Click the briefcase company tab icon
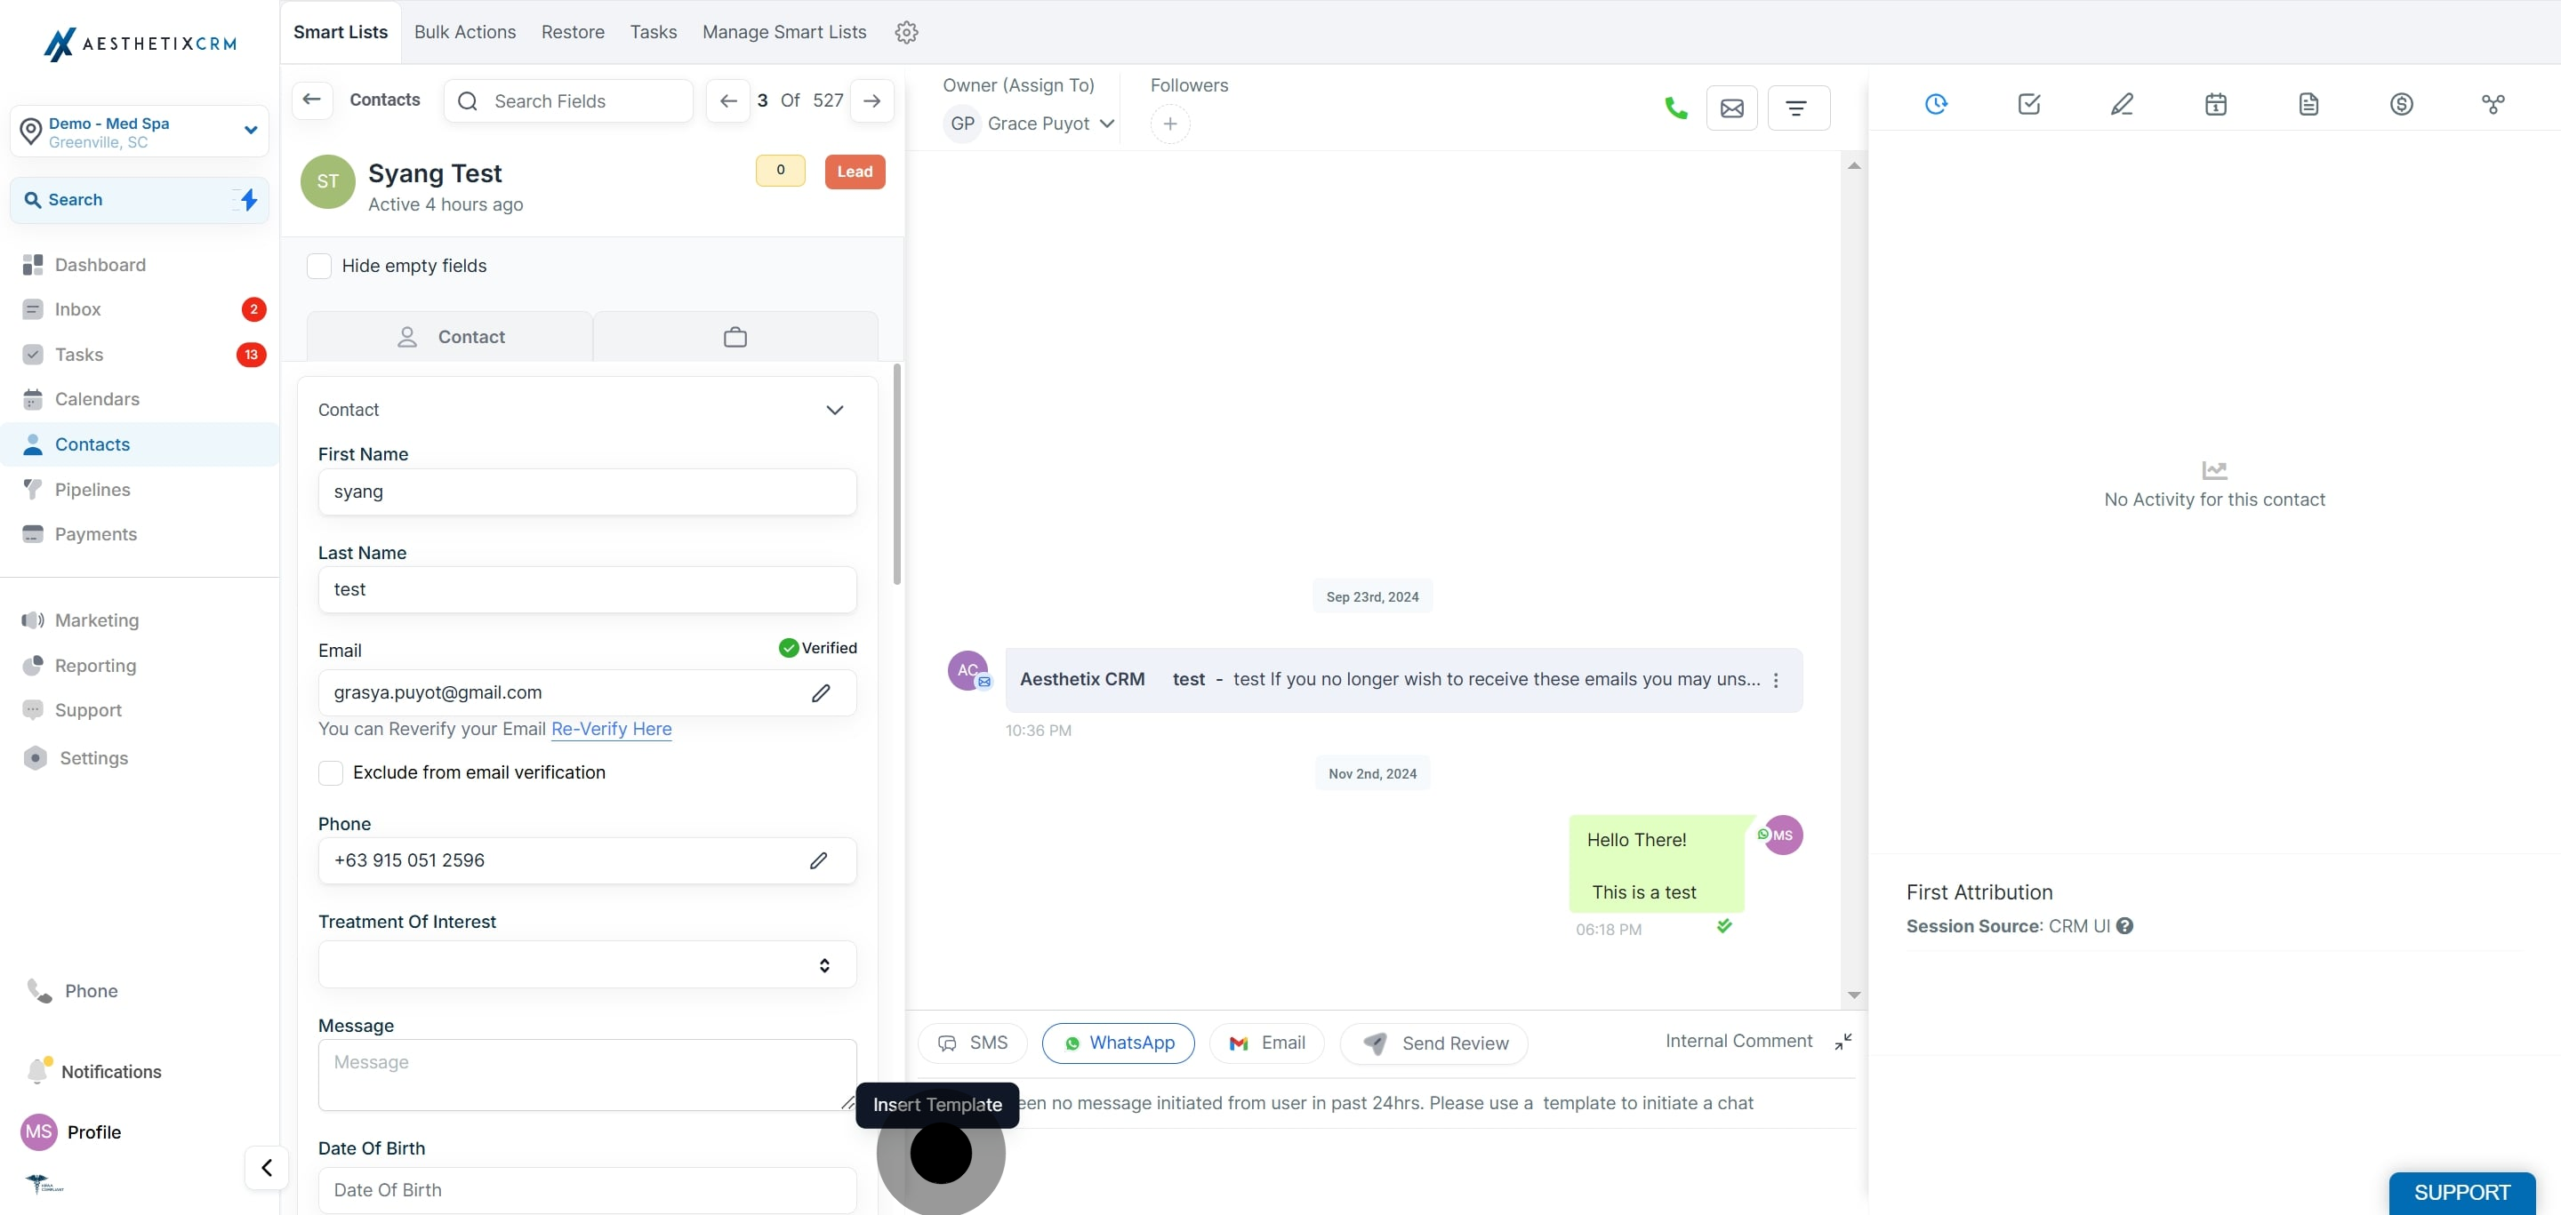This screenshot has height=1215, width=2561. (735, 337)
